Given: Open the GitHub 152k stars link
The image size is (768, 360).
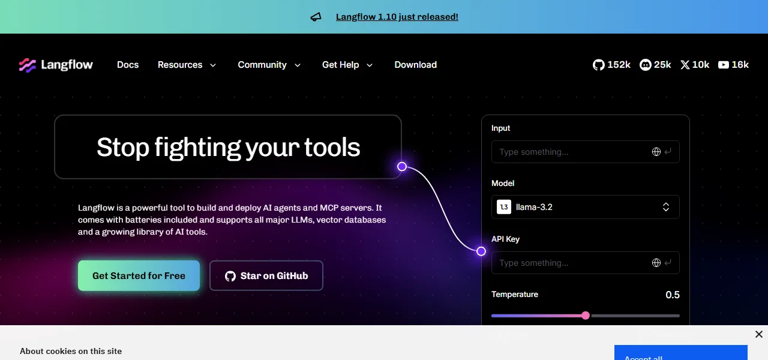Looking at the screenshot, I should [x=611, y=65].
